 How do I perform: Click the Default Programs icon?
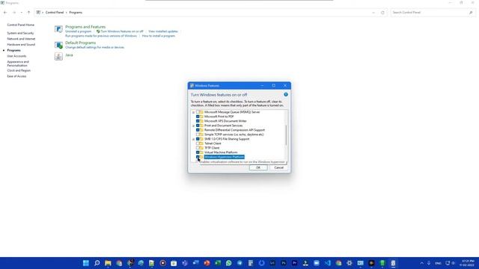click(58, 45)
